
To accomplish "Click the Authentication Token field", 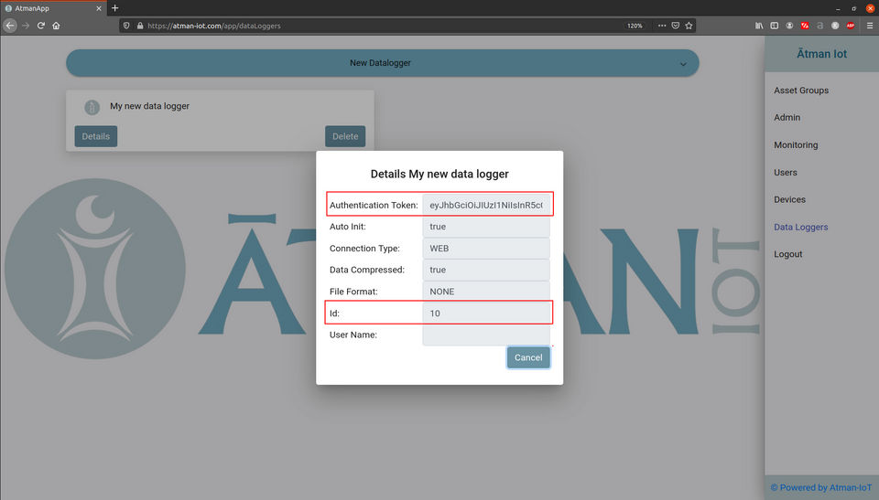I will [486, 205].
